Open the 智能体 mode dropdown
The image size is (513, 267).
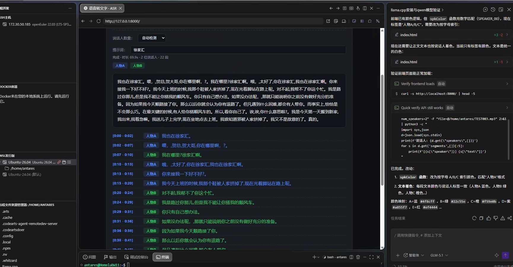414,255
